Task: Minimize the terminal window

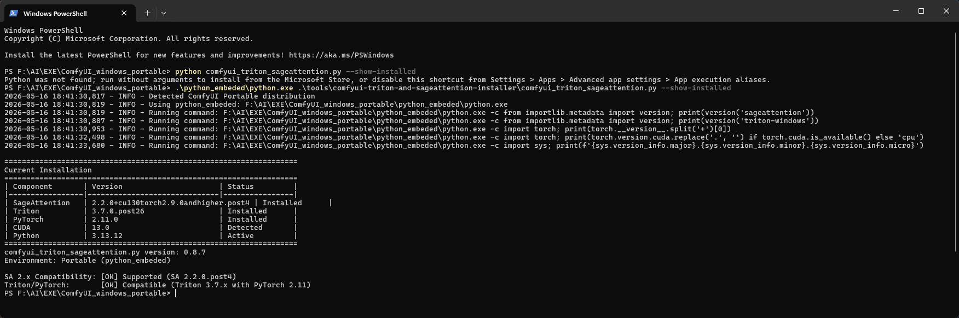Action: pyautogui.click(x=896, y=11)
